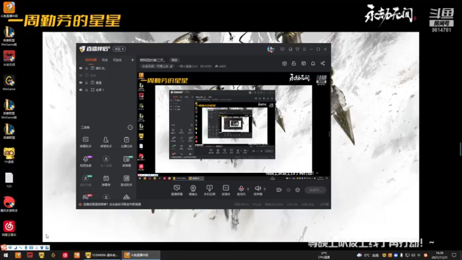
Task: Select the 全屏 1 source row
Action: click(106, 90)
